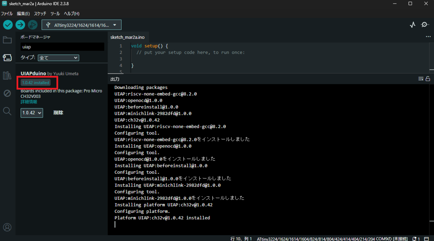
Task: Click the 1.0.42 installed badge
Action: (35, 83)
